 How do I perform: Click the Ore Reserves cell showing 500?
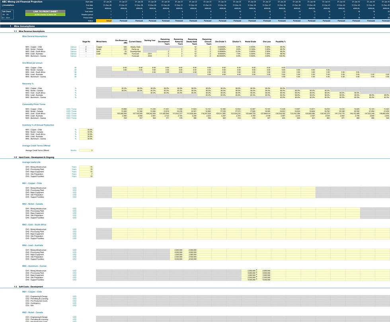click(120, 47)
